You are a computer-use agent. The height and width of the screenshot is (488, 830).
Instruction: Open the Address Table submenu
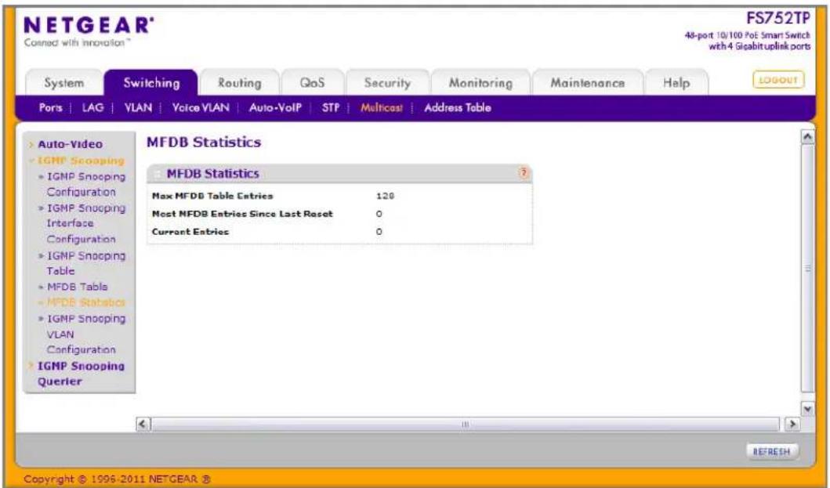(458, 107)
